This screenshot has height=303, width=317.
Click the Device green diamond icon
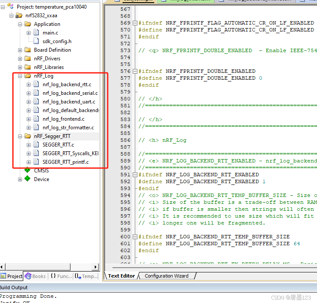tap(28, 178)
